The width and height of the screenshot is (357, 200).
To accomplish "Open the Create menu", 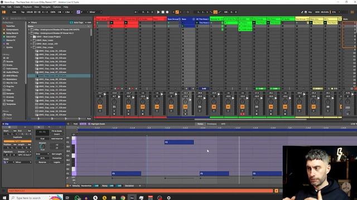I will tap(17, 7).
